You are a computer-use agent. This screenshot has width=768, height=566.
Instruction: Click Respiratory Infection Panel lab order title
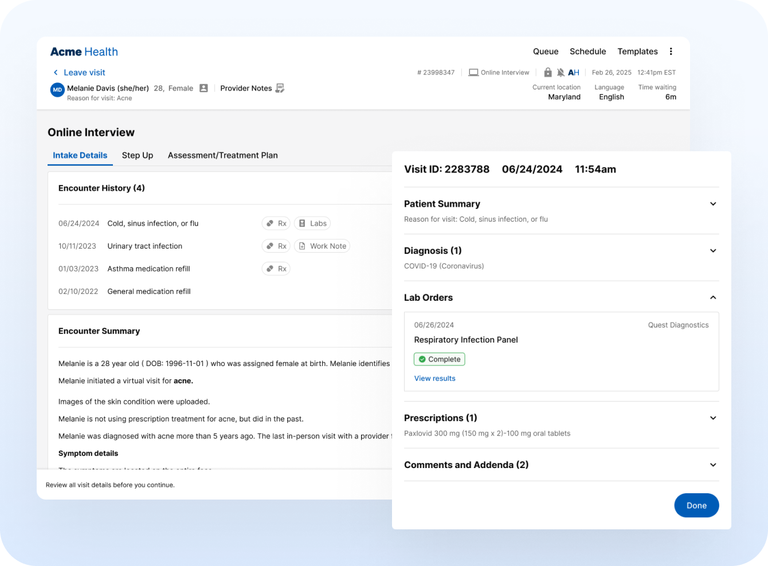[466, 340]
